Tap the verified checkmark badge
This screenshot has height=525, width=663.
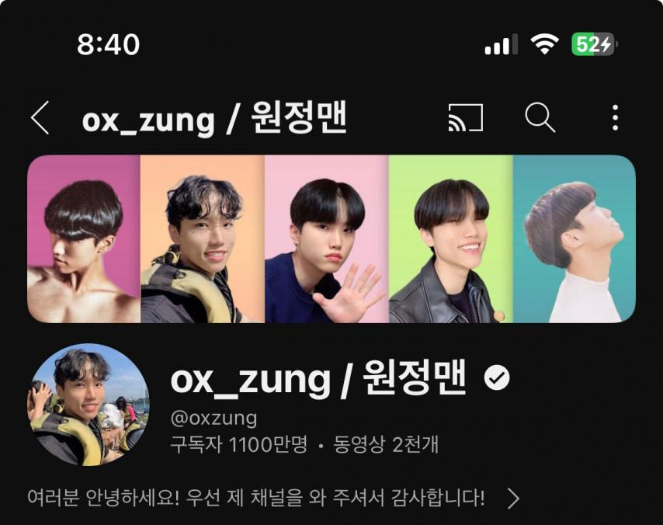click(x=497, y=377)
